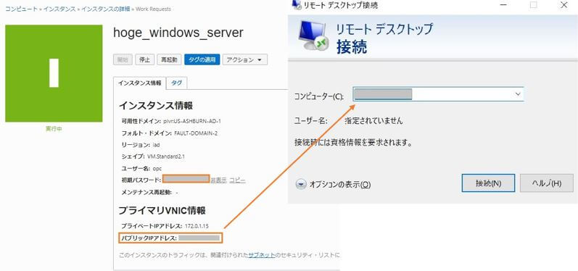Viewport: 578px width, 271px height.
Task: Click the Work Requests breadcrumb text
Action: [x=153, y=9]
